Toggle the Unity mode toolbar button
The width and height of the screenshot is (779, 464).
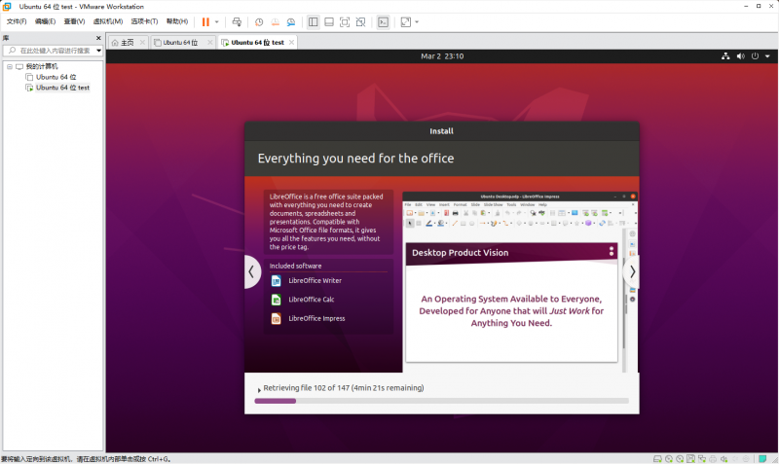point(360,21)
